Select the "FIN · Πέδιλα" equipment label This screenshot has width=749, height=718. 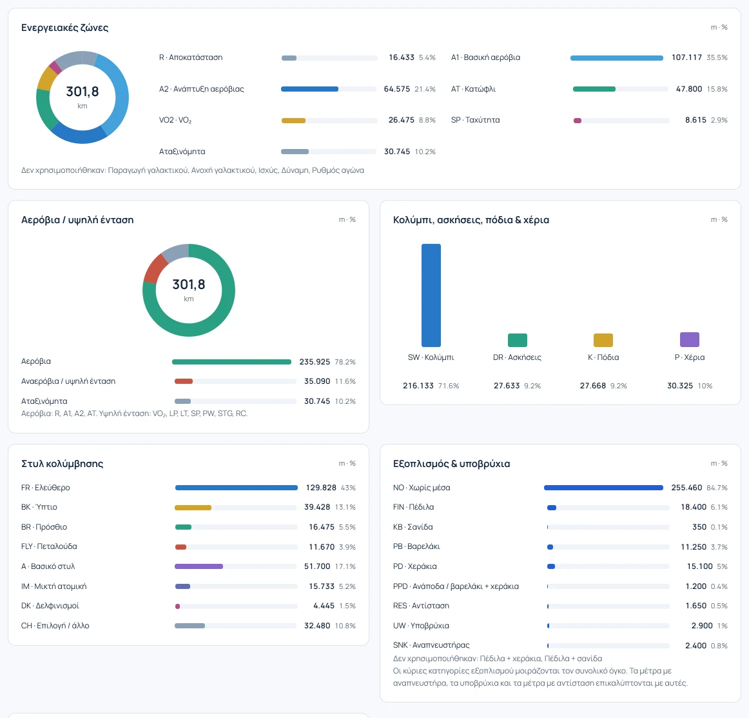point(413,506)
